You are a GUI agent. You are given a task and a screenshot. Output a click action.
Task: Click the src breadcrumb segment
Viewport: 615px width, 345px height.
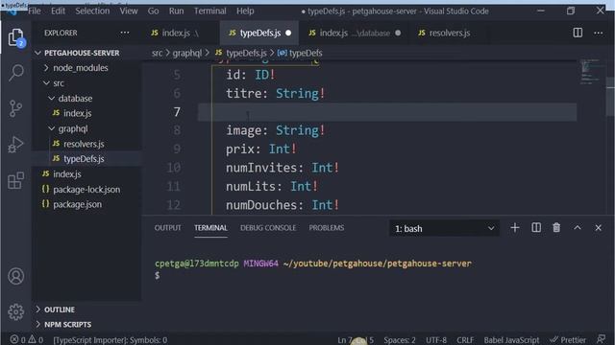(157, 53)
